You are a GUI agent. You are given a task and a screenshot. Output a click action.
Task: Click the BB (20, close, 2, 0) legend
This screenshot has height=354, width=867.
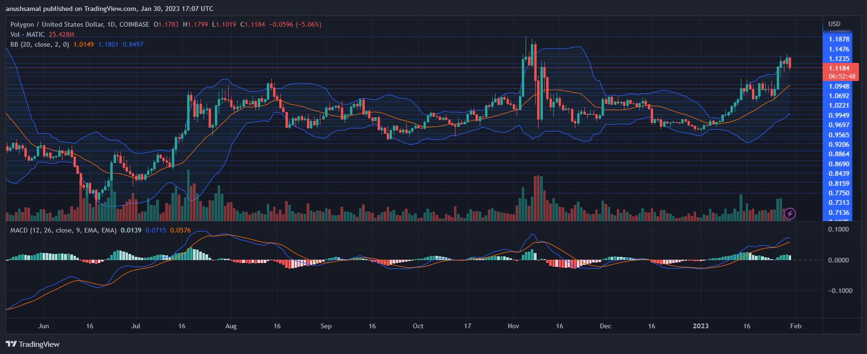coord(40,44)
